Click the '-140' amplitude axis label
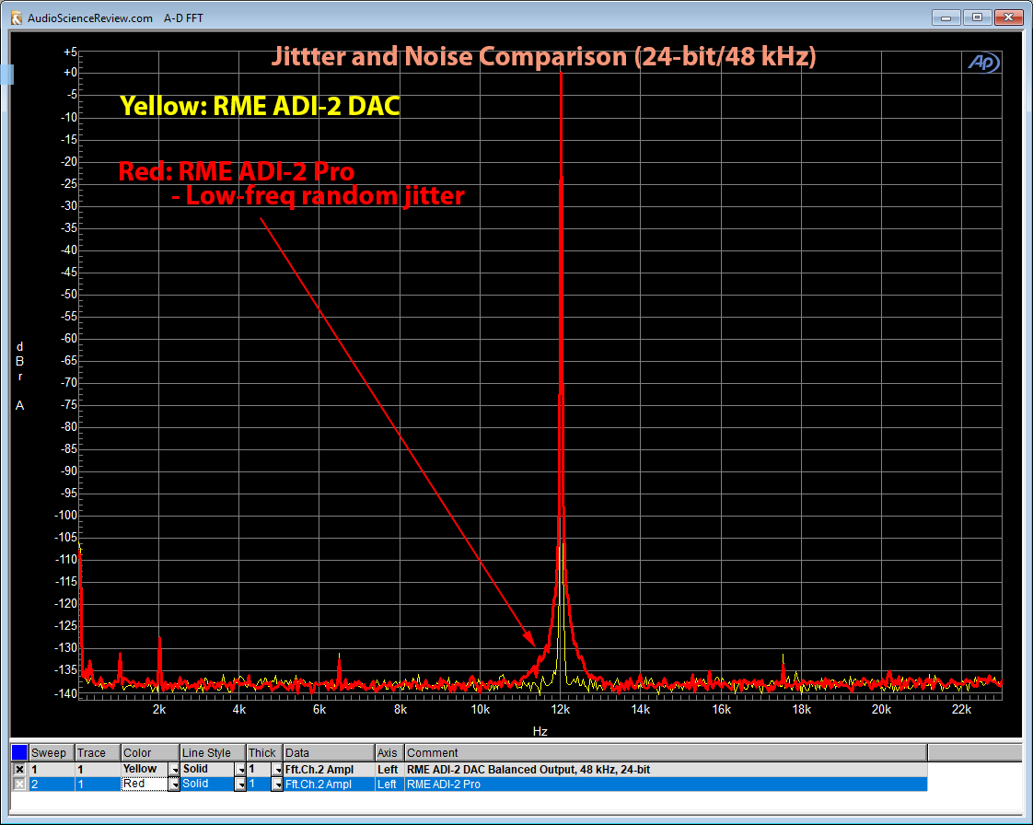Image resolution: width=1033 pixels, height=825 pixels. point(66,693)
